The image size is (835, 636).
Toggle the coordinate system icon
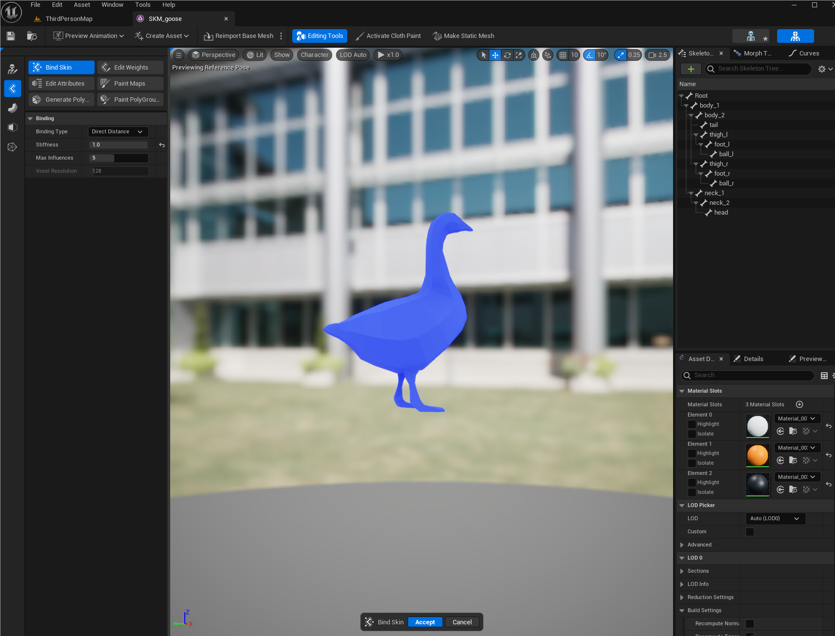(x=533, y=55)
